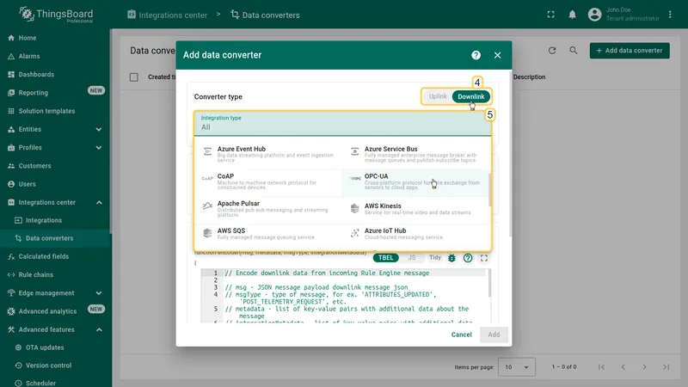
Task: Toggle the select-all checkbox in table
Action: pyautogui.click(x=134, y=77)
